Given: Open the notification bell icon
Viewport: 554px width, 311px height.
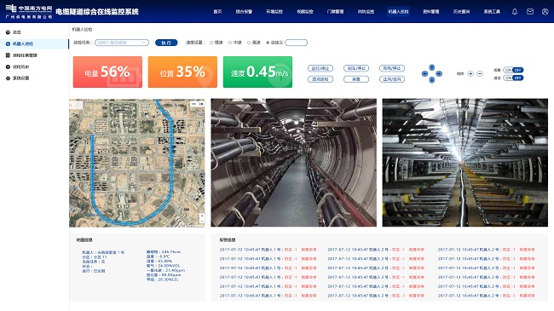Looking at the screenshot, I should point(515,12).
